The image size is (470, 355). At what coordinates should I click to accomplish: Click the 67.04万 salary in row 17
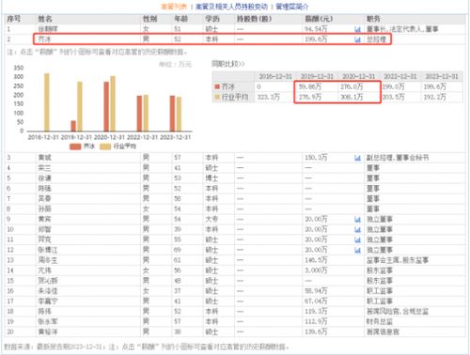click(316, 301)
